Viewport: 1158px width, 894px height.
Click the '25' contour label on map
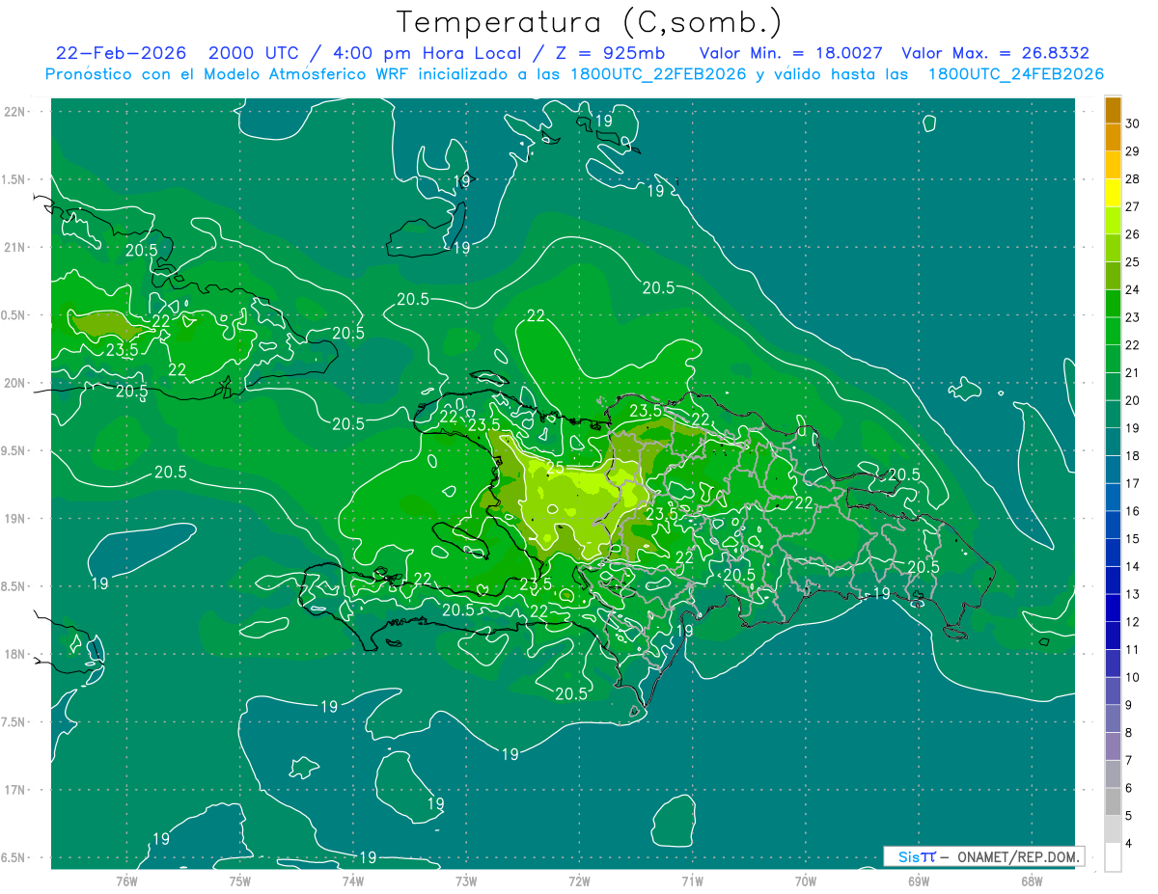(555, 469)
